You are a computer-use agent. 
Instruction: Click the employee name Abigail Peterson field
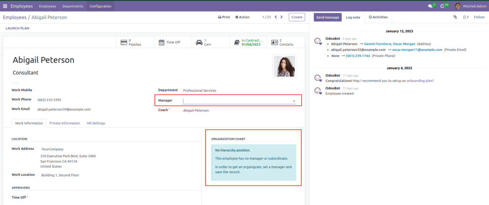(43, 60)
